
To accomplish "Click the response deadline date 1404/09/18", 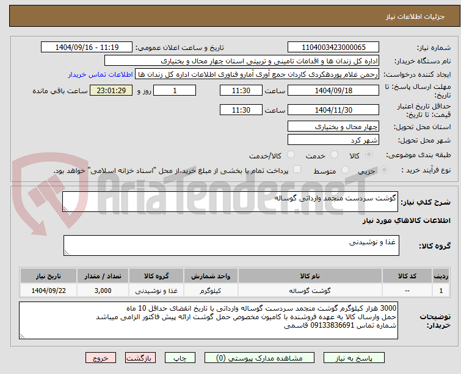I will point(333,90).
